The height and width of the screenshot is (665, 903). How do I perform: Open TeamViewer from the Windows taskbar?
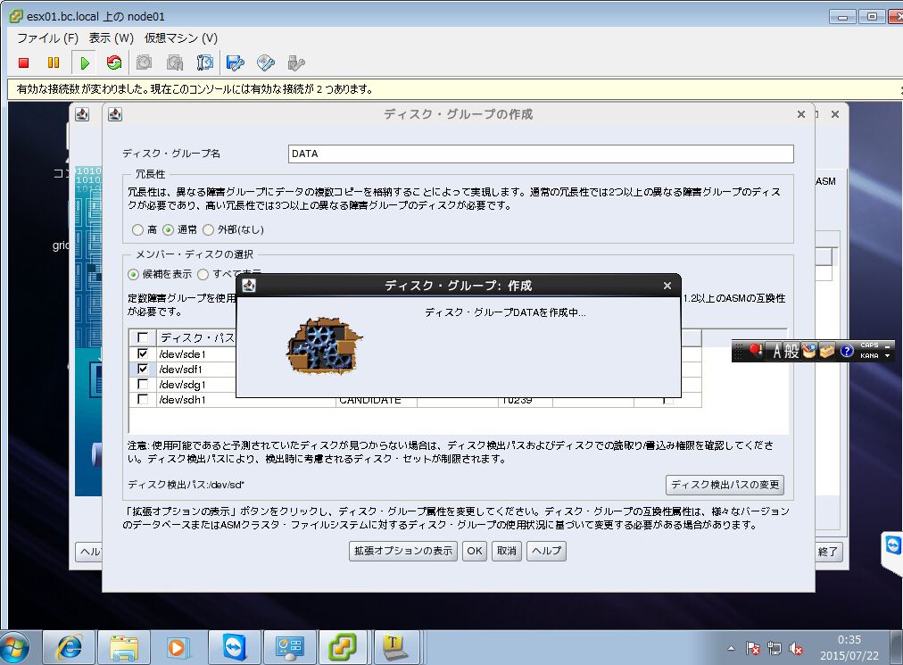coord(235,648)
